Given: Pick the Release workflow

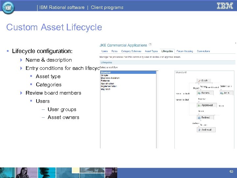Looking at the screenshot, I should [105, 81].
